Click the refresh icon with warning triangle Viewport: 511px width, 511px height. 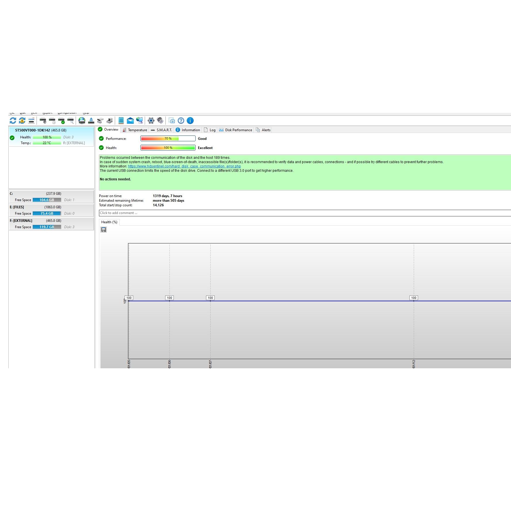(22, 121)
